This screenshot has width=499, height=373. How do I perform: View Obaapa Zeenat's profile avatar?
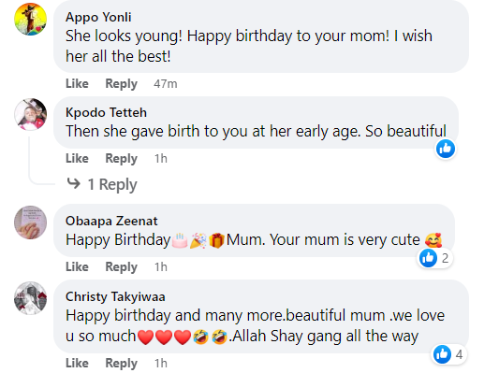[31, 222]
